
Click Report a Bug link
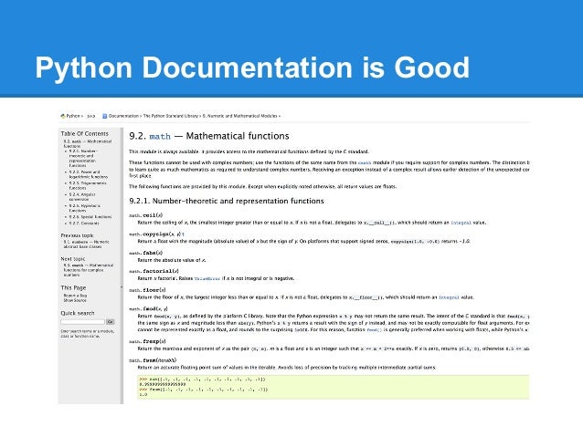click(x=75, y=296)
